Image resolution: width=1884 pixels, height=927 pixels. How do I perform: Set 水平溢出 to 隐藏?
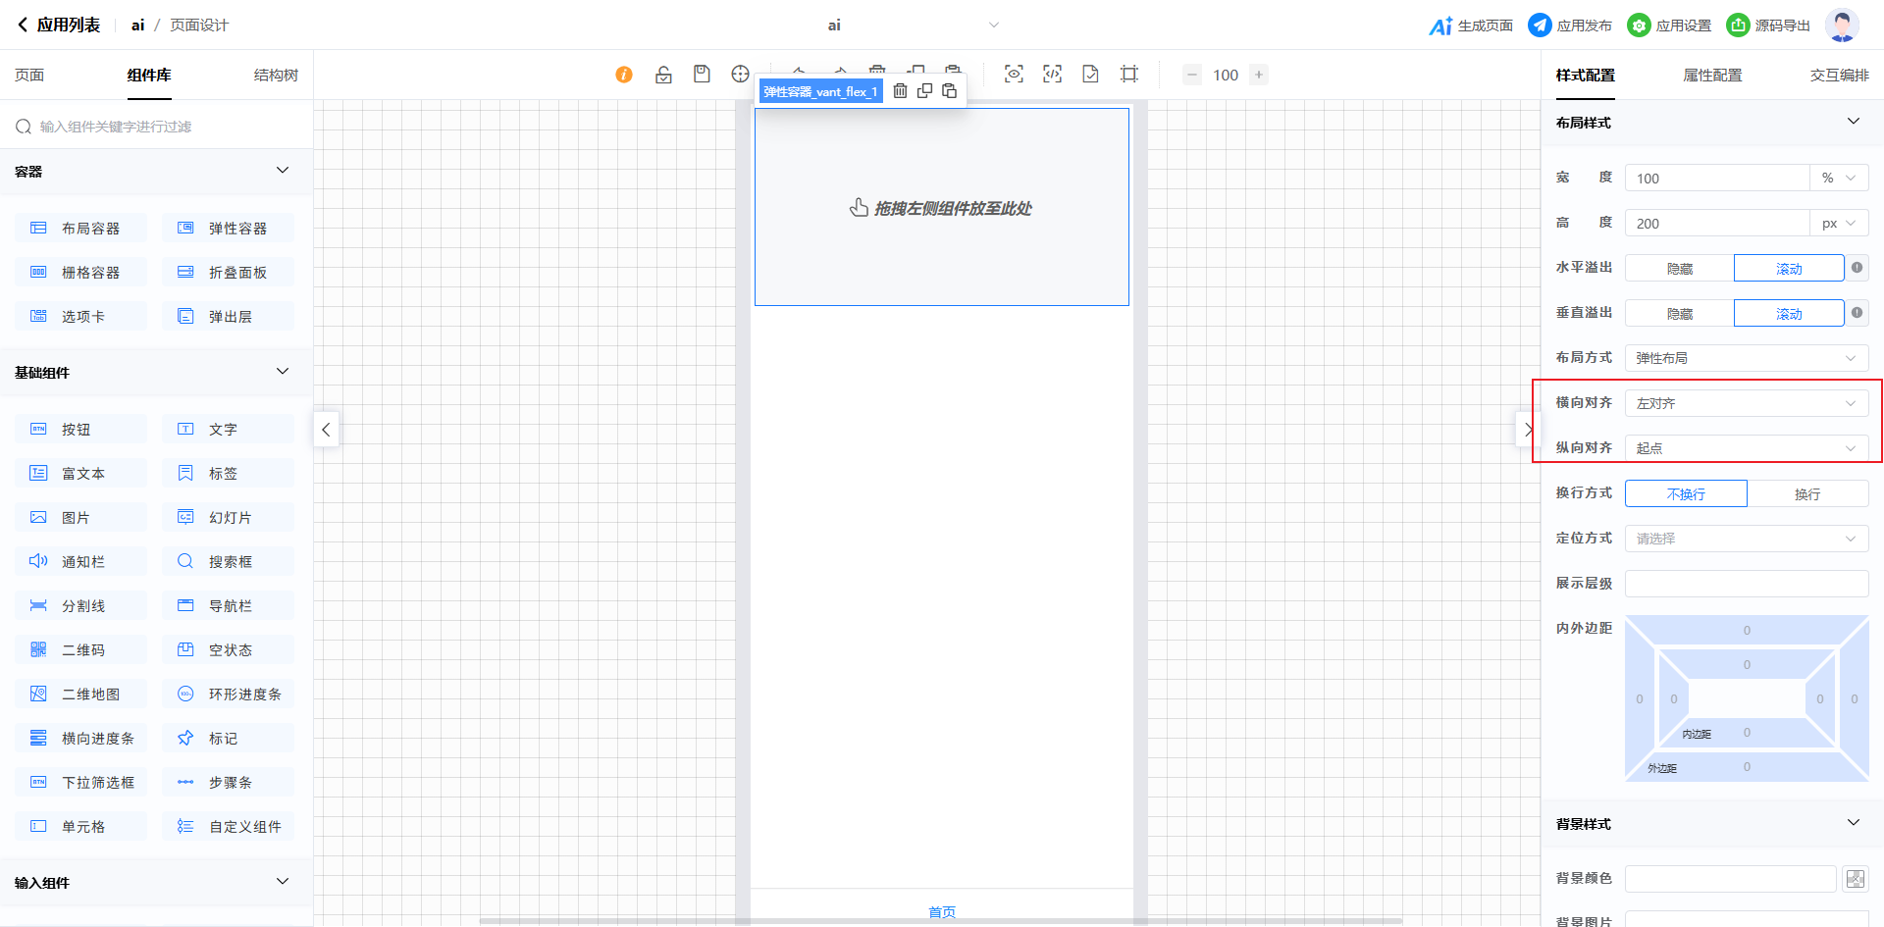tap(1679, 269)
